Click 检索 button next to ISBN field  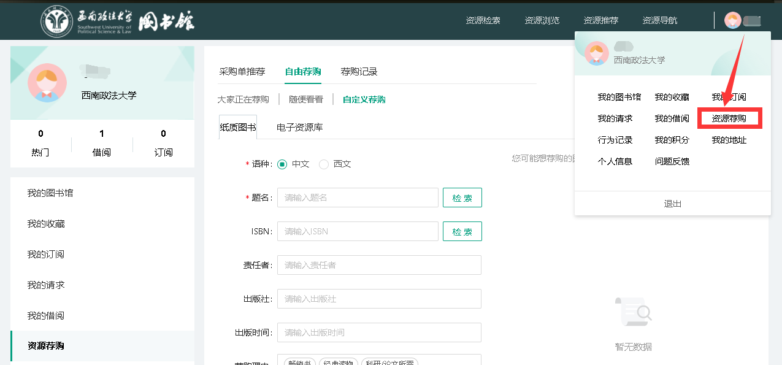(462, 231)
